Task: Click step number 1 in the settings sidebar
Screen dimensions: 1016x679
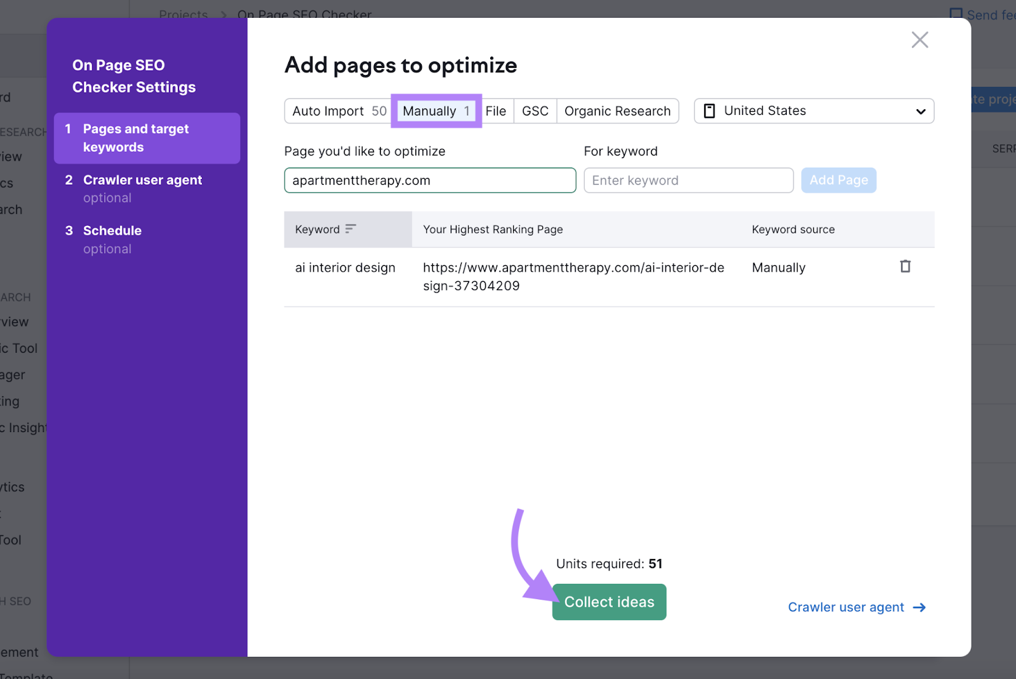Action: pyautogui.click(x=69, y=129)
